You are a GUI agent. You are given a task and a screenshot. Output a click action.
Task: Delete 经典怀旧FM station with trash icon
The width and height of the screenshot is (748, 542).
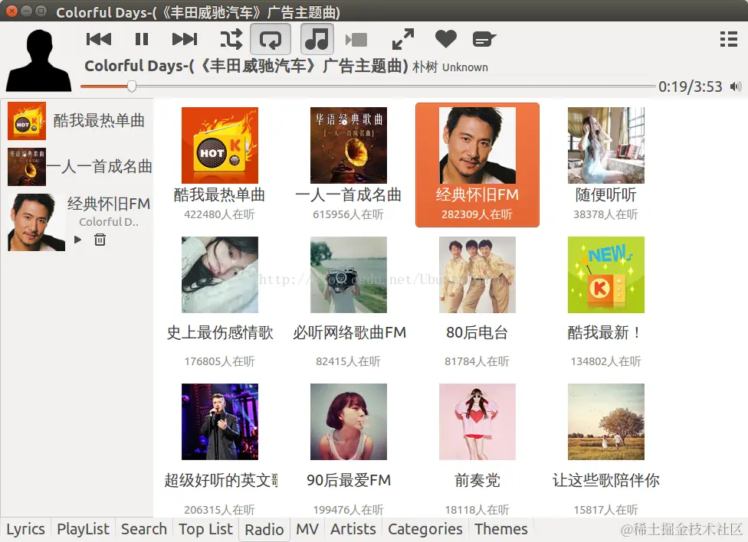[100, 240]
